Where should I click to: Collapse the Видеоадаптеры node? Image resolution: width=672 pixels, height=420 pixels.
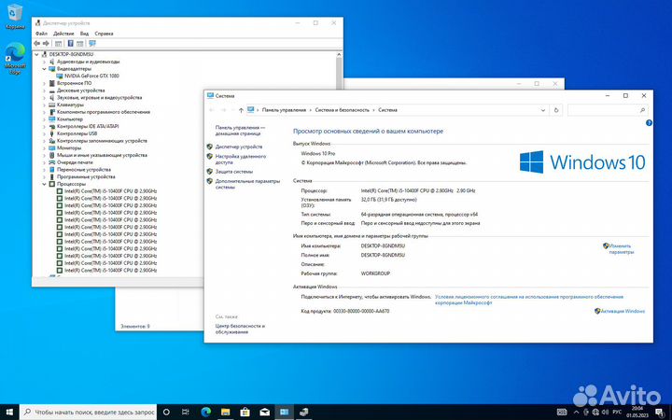coord(44,68)
